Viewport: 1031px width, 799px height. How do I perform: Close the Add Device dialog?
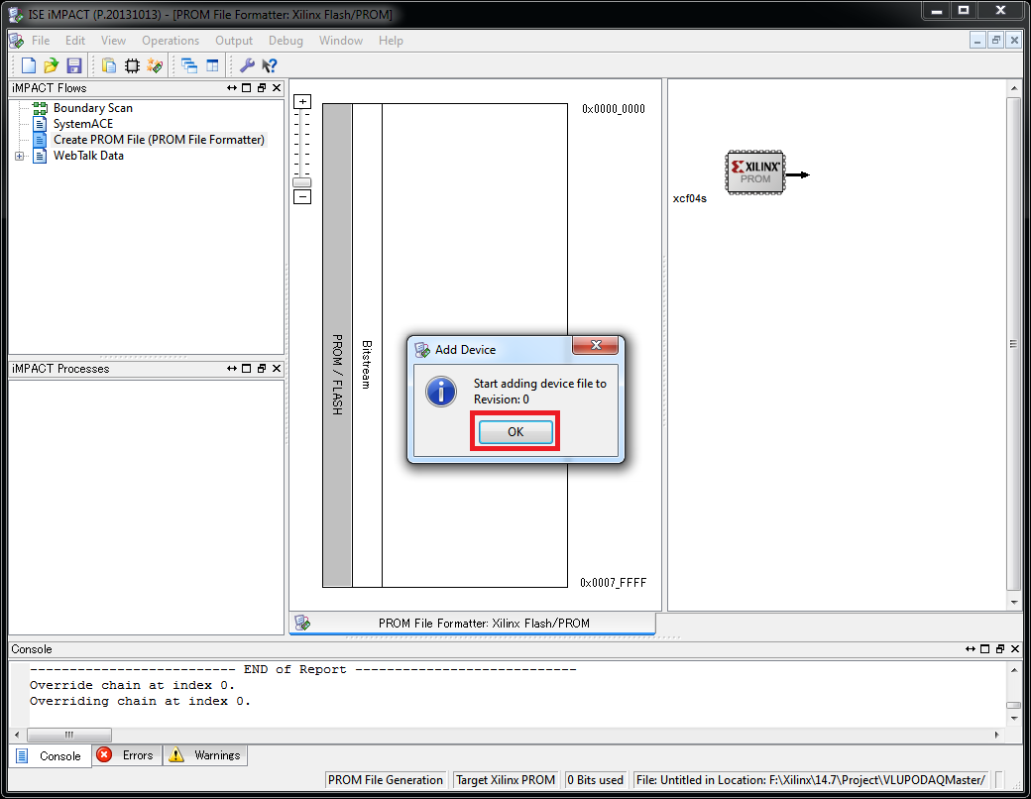[596, 345]
